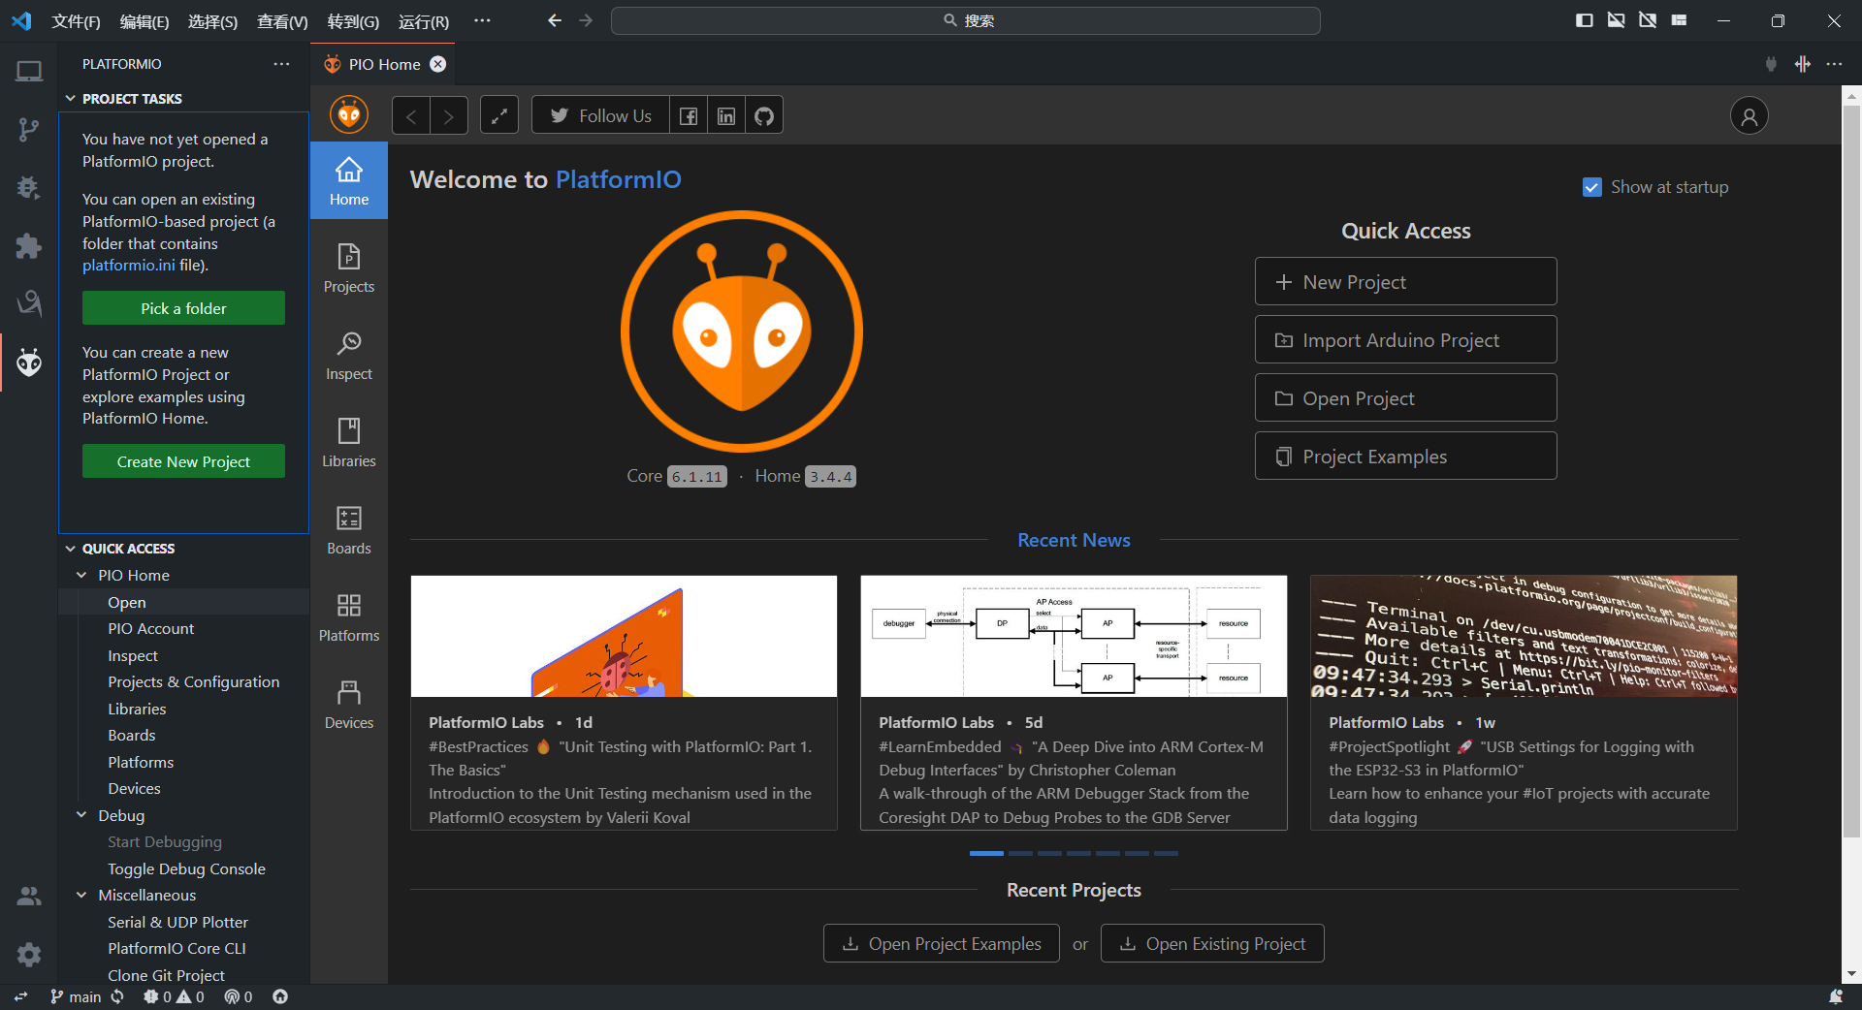Go back in PIO Home navigation
This screenshot has height=1010, width=1862.
[411, 116]
